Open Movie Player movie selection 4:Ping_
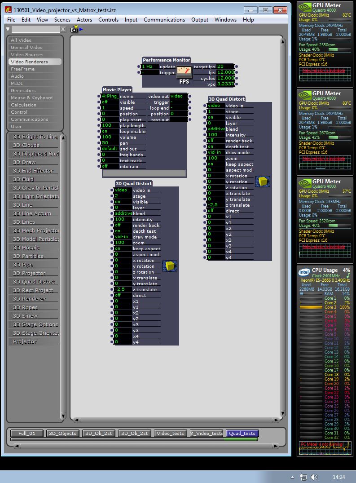The width and height of the screenshot is (356, 483). tap(110, 96)
